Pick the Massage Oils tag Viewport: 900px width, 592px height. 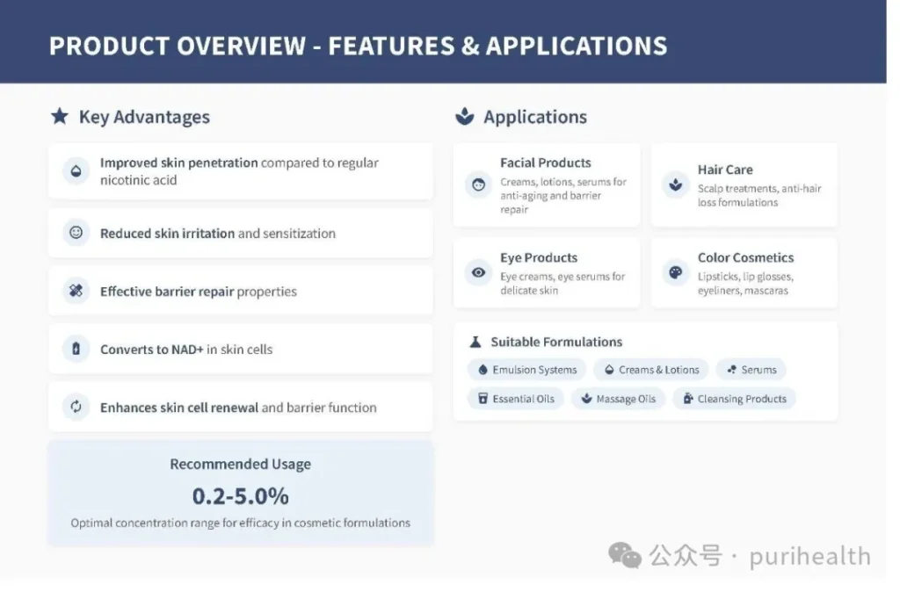point(619,399)
